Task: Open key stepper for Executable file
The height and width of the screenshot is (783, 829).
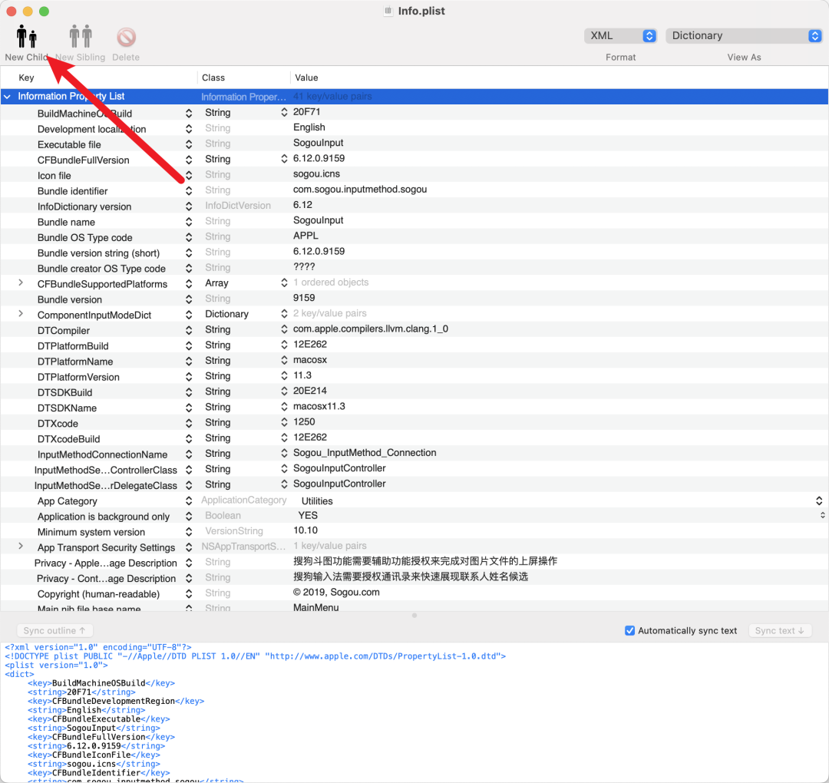Action: [x=189, y=144]
